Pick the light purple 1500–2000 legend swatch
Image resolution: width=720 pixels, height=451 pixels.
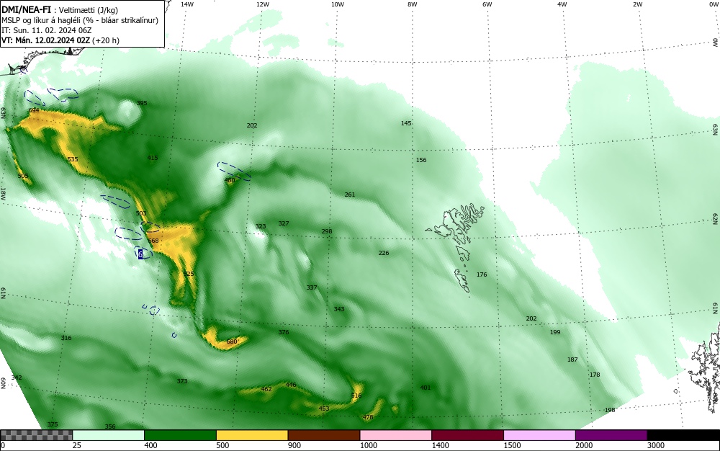tap(539, 435)
